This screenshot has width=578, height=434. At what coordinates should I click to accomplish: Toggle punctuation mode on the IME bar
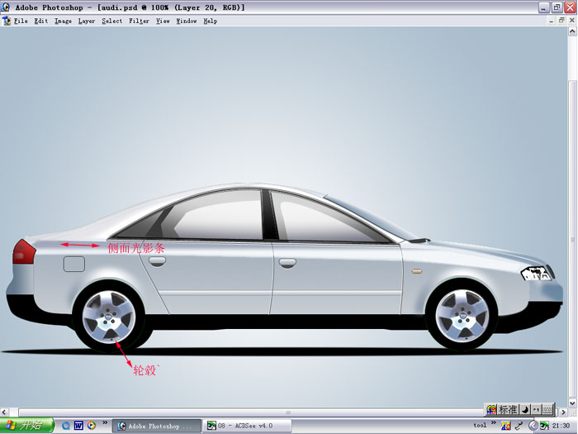[x=536, y=409]
